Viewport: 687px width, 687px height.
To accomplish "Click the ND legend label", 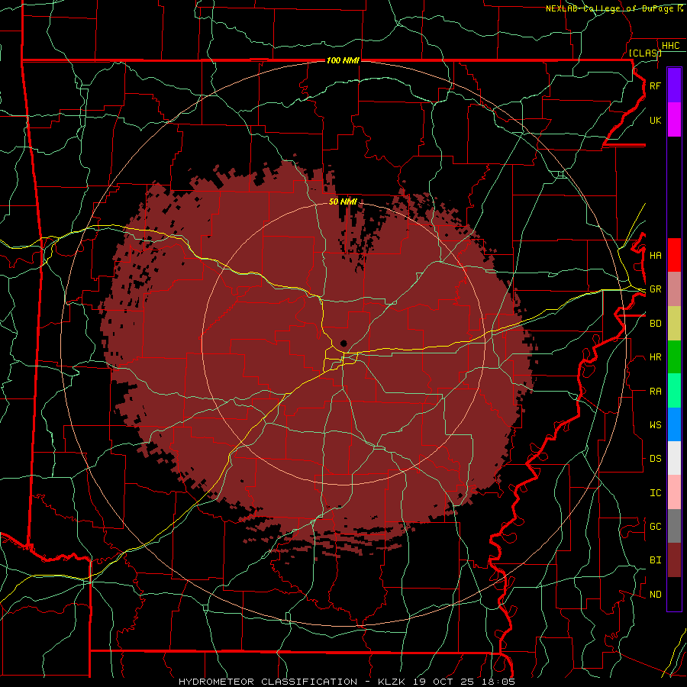I will (x=655, y=594).
